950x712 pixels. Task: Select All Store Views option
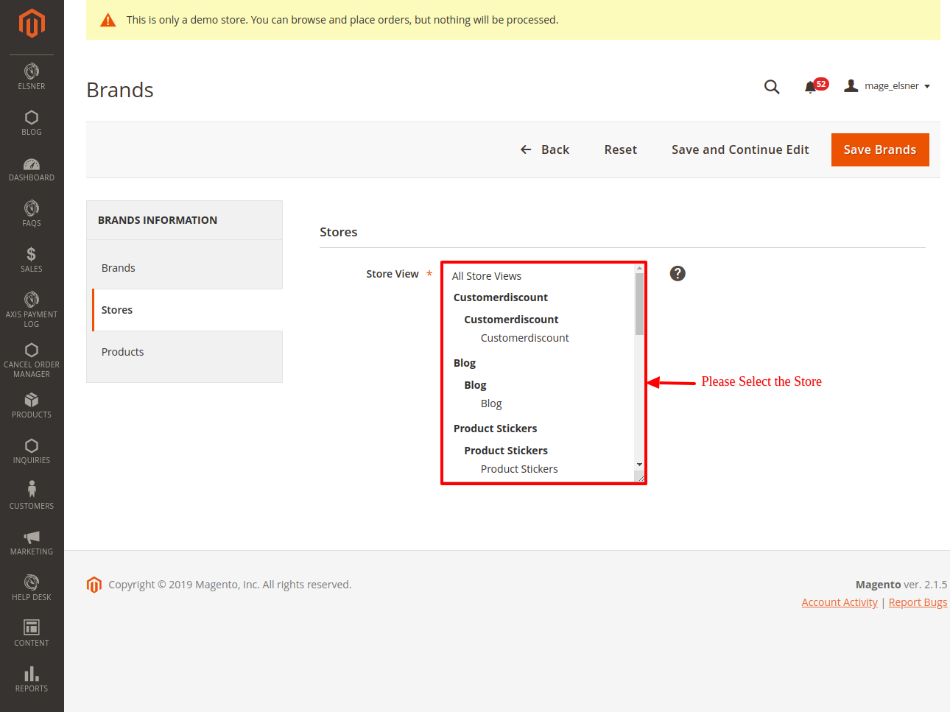487,276
